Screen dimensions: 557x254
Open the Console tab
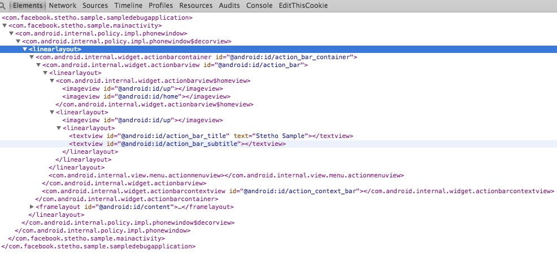tap(259, 6)
